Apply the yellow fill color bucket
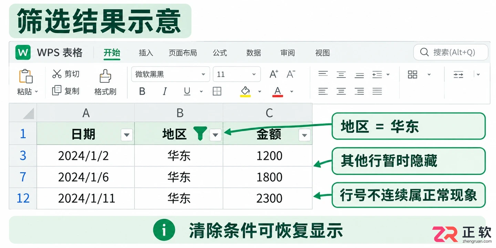The height and width of the screenshot is (248, 496). click(x=245, y=91)
